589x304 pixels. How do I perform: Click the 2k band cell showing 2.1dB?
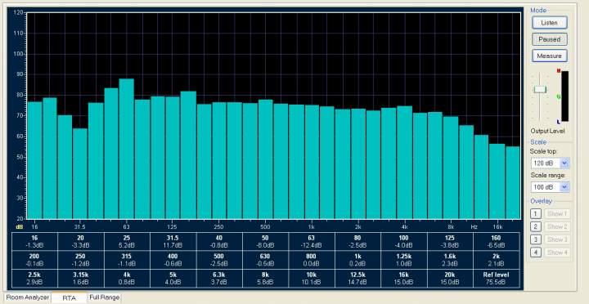point(497,260)
